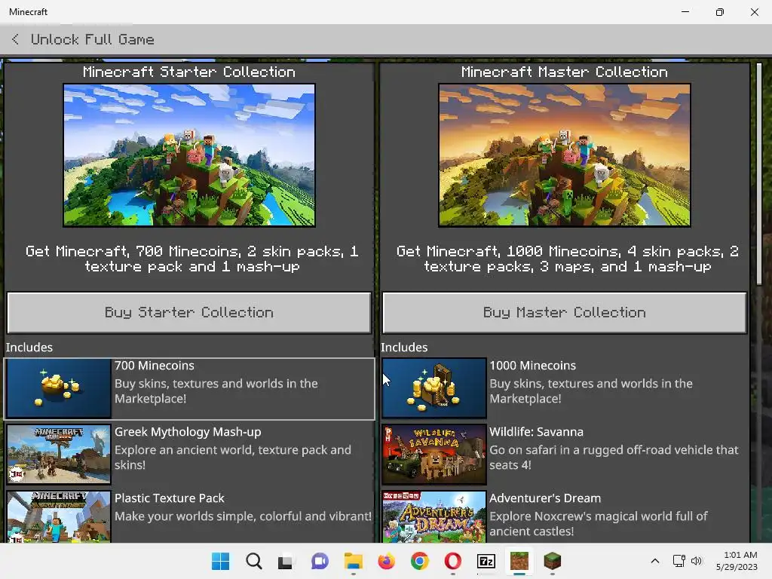Launch Opera from the taskbar
The width and height of the screenshot is (772, 579).
tap(453, 561)
